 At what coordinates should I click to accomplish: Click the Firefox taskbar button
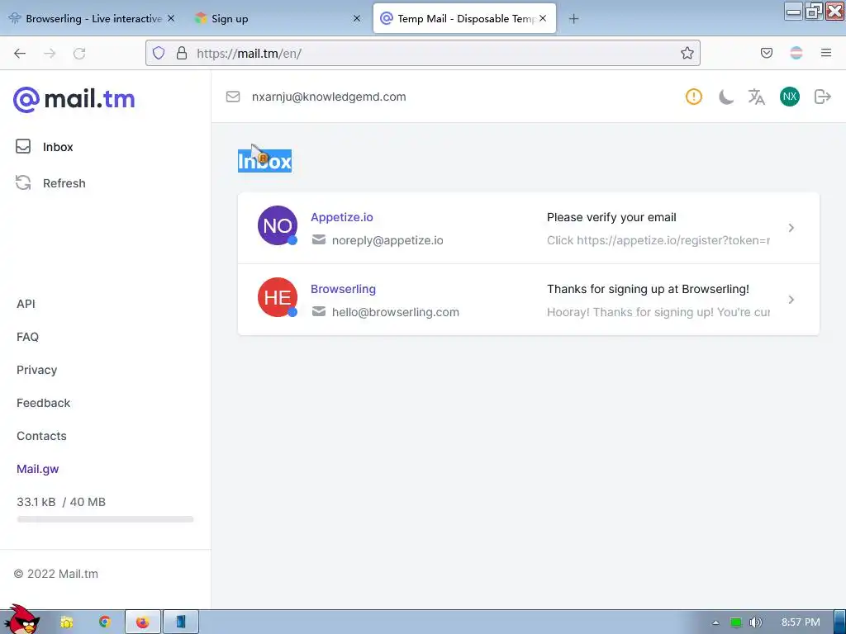click(142, 622)
